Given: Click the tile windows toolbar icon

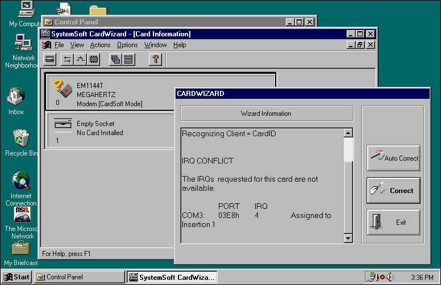Looking at the screenshot, I should [129, 59].
